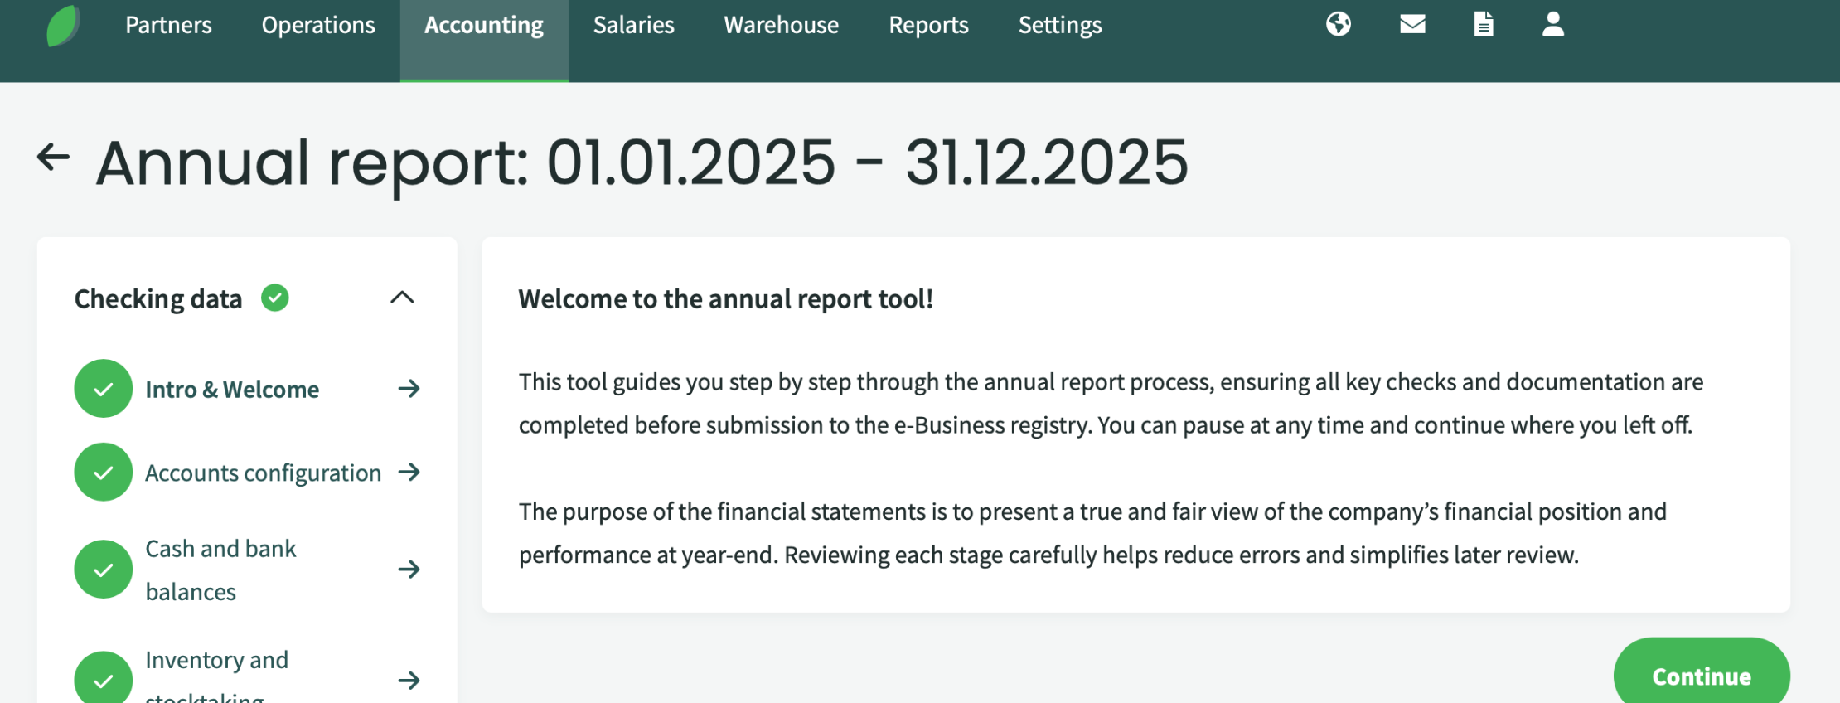Click the green check next to Checking data
This screenshot has width=1840, height=703.
pos(275,298)
